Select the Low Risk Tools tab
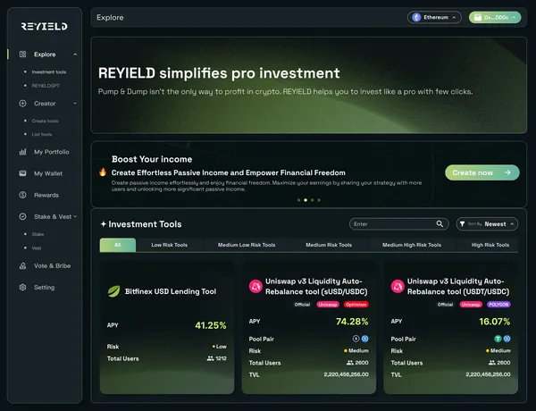Screen dimensions: 536x411 coord(169,245)
